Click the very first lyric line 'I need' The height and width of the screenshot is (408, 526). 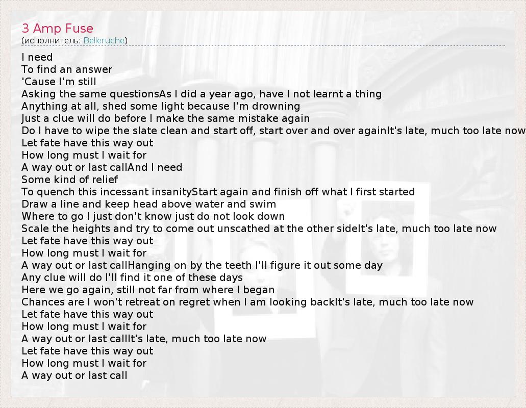(x=37, y=57)
